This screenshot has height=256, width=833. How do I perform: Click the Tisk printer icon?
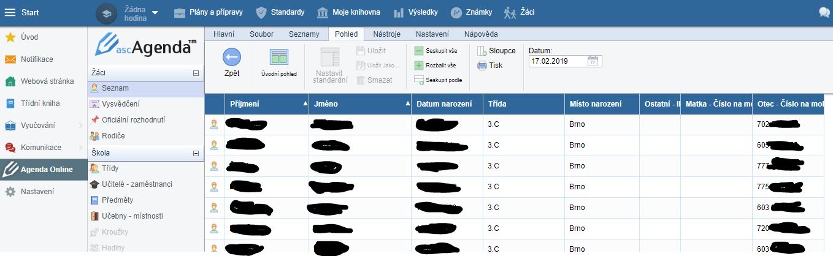pos(482,66)
